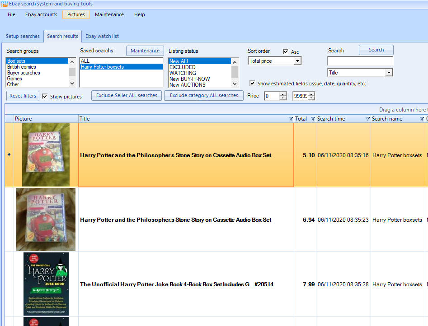This screenshot has width=428, height=326.
Task: Toggle Show estimated fields checkbox
Action: coord(252,83)
